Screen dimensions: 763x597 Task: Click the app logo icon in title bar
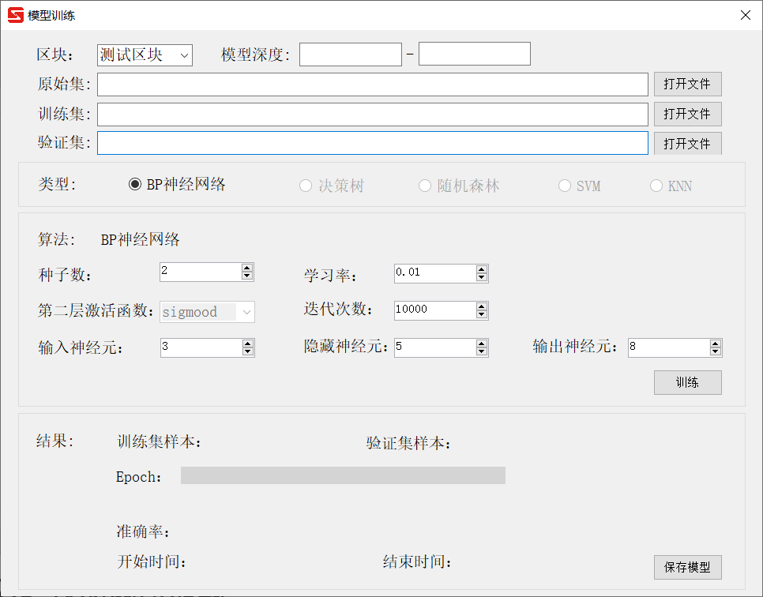coord(16,15)
